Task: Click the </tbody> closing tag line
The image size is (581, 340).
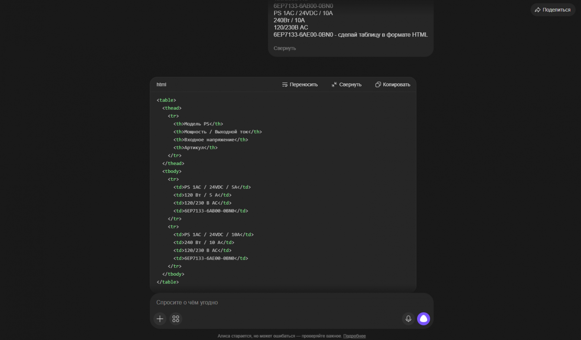Action: point(173,274)
